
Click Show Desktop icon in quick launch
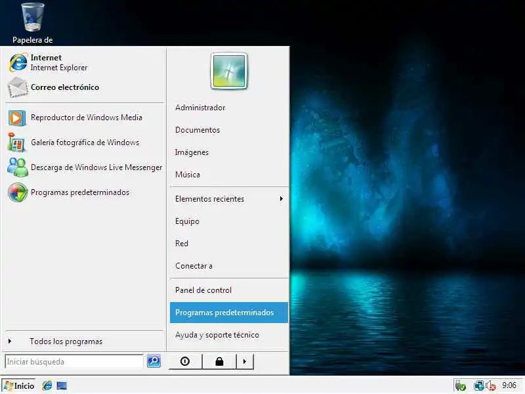pos(62,386)
